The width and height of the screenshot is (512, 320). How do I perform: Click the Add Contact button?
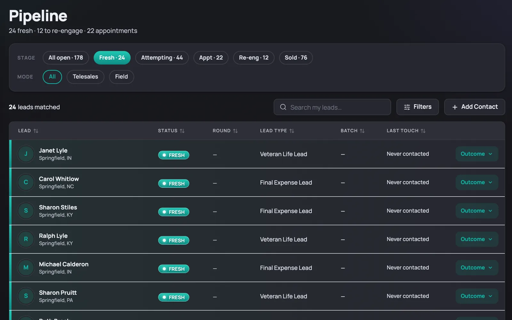[475, 107]
